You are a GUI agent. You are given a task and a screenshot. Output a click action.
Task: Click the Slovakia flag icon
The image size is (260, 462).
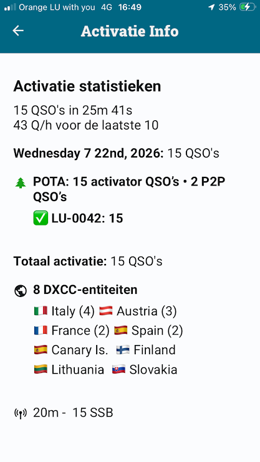[118, 369]
